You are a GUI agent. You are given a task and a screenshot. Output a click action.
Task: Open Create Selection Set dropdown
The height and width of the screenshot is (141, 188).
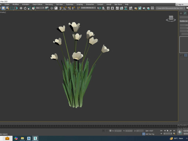pyautogui.click(x=88, y=8)
